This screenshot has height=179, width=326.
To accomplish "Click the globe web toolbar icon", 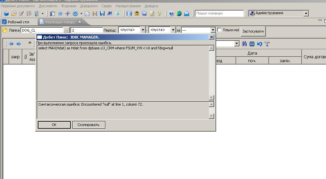I will tap(179, 14).
